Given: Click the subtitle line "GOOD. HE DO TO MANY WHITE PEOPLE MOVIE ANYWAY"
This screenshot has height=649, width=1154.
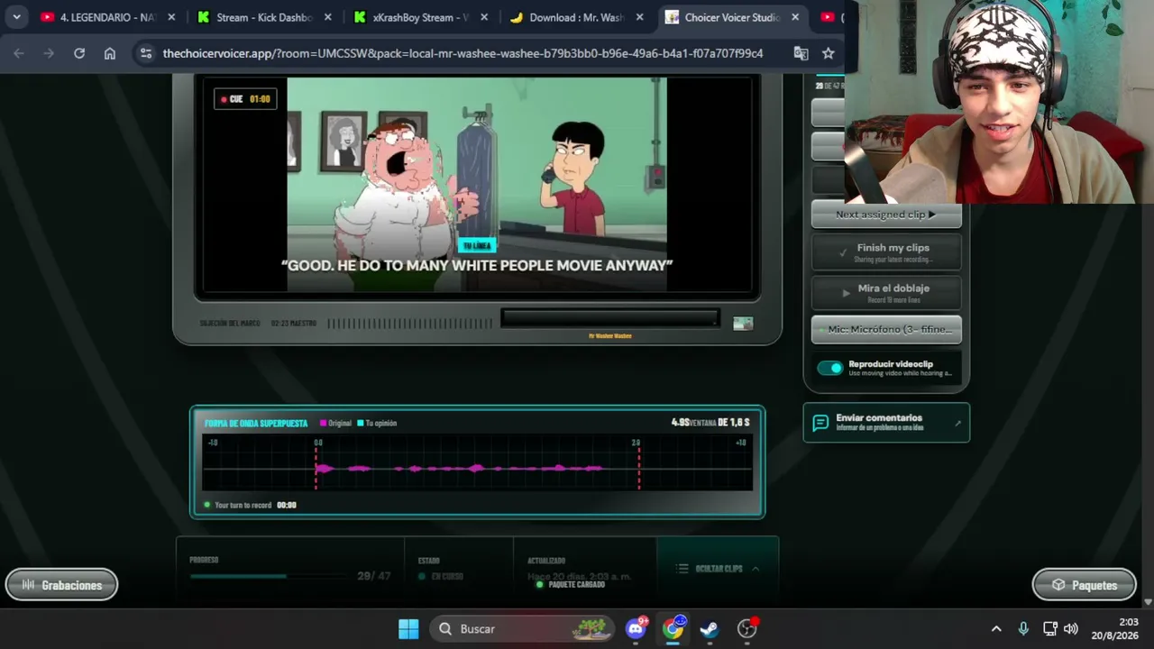Looking at the screenshot, I should pos(477,265).
